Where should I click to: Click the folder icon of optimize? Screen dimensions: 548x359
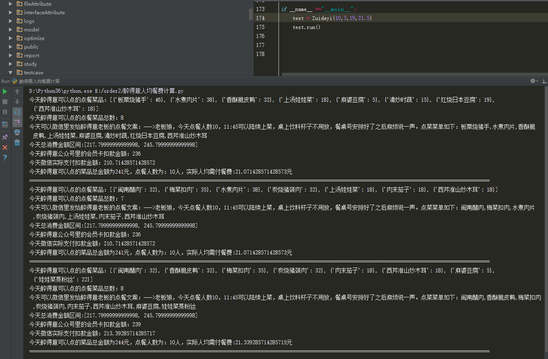[x=20, y=38]
